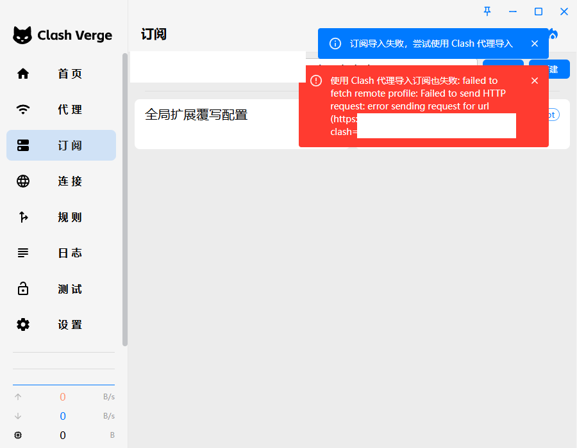Click the fork-arrow icon for 规则
This screenshot has width=577, height=448.
(23, 217)
